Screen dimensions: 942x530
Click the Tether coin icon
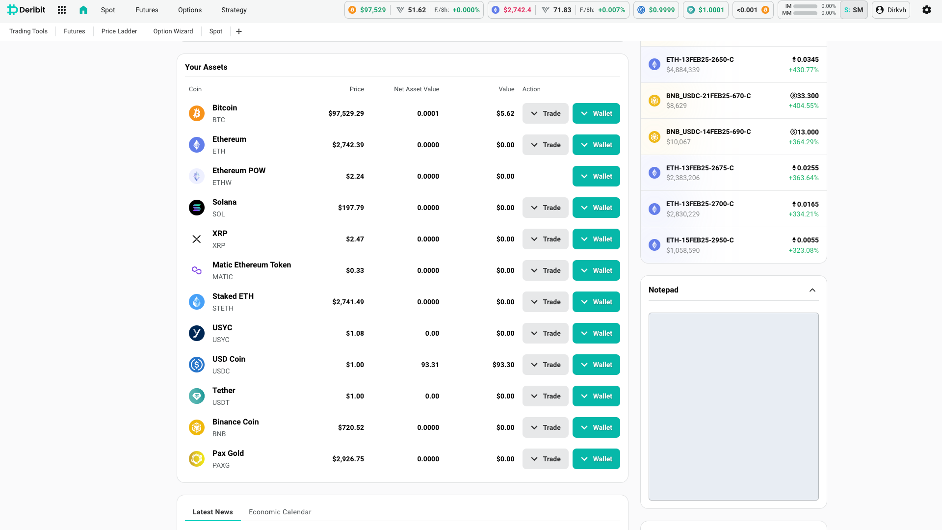click(x=197, y=396)
